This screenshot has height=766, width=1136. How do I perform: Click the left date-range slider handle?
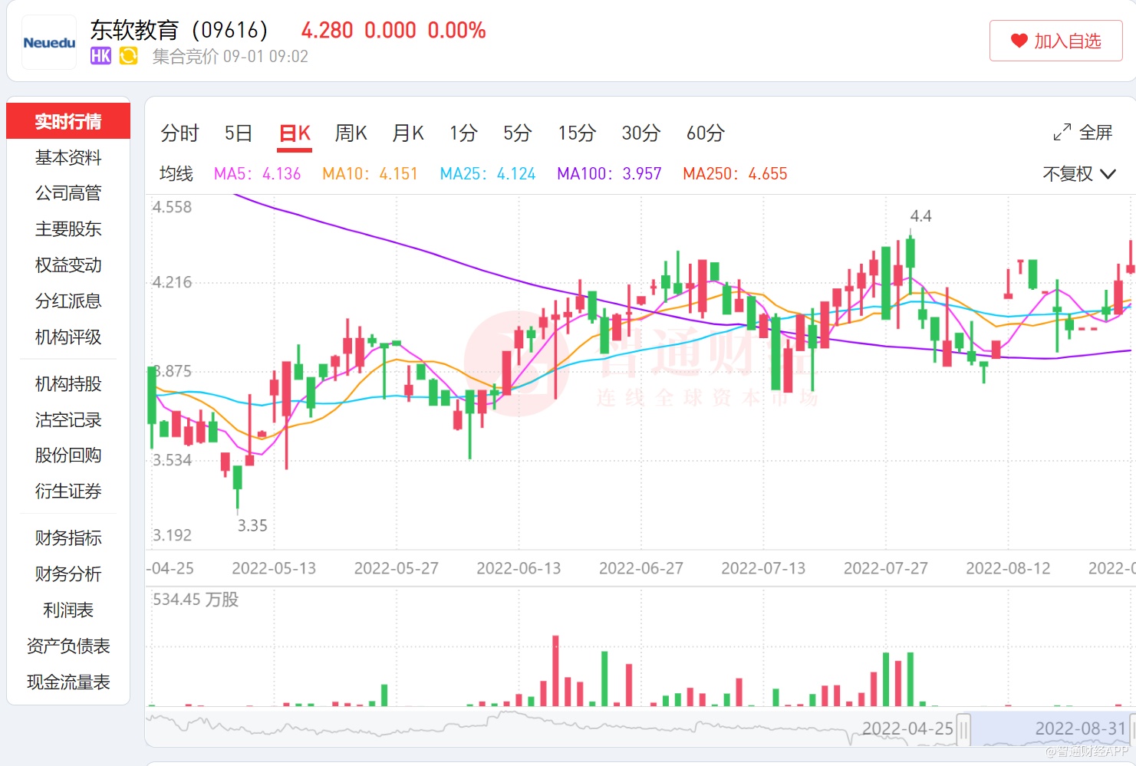click(963, 729)
